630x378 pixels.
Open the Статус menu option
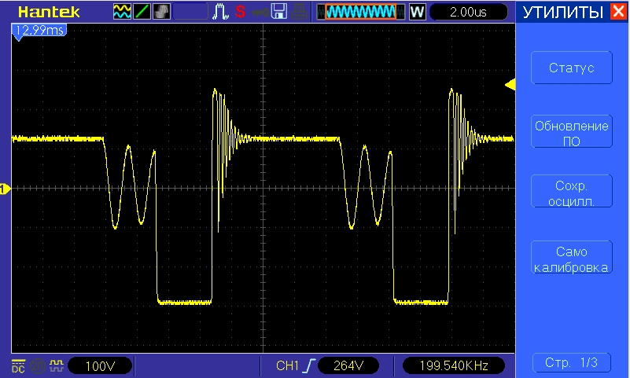pyautogui.click(x=571, y=68)
